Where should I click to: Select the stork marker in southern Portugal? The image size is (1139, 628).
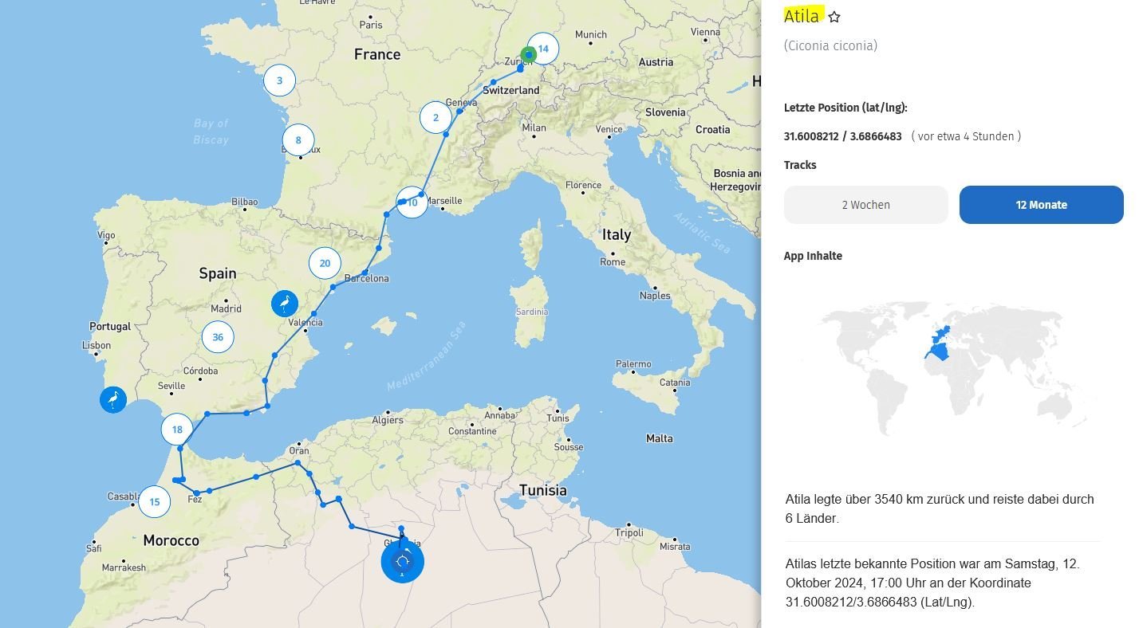[113, 399]
